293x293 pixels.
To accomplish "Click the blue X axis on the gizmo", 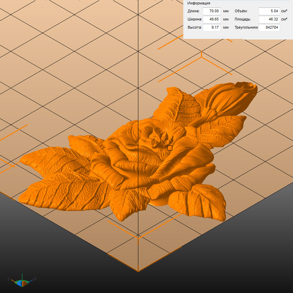I will pyautogui.click(x=31, y=280).
